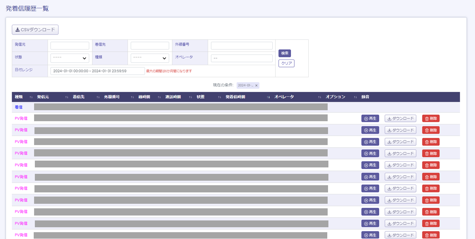Click 着信 link in first table row
The width and height of the screenshot is (475, 239).
(19, 107)
